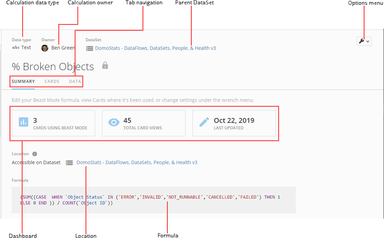Image resolution: width=384 pixels, height=238 pixels.
Task: Click the dataset icon beside Accessible on Dataset
Action: [x=69, y=163]
